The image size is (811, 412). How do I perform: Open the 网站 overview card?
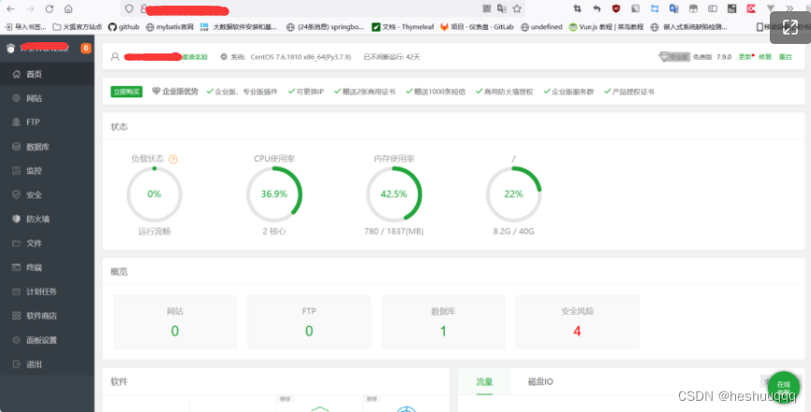point(175,322)
